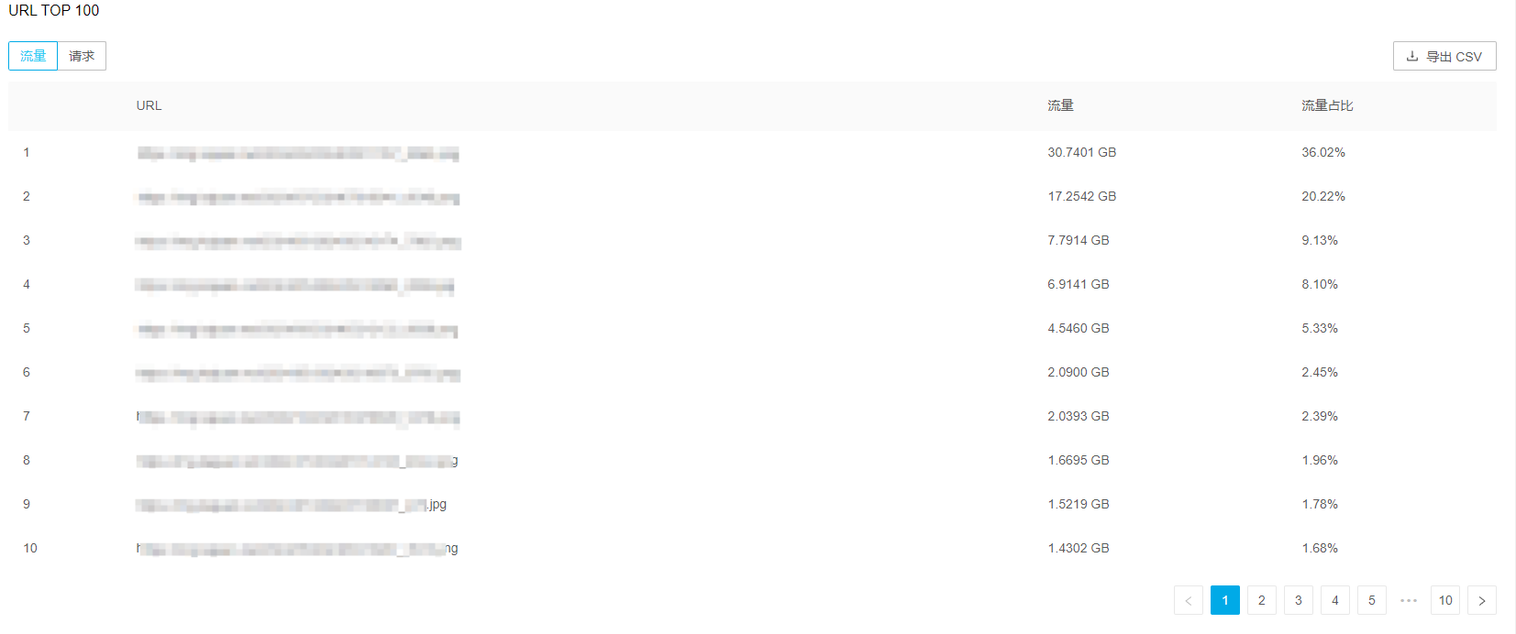This screenshot has height=634, width=1516.
Task: Jump to pagination page 4
Action: (x=1335, y=600)
